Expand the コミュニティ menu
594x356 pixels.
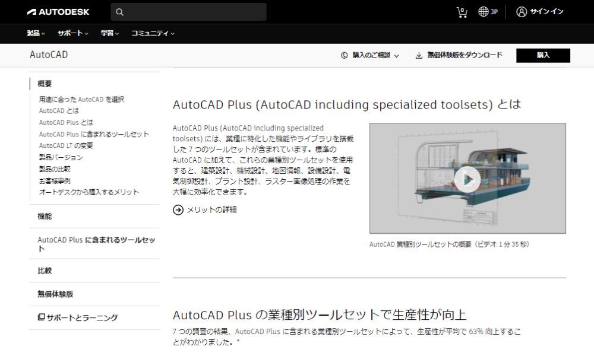153,33
